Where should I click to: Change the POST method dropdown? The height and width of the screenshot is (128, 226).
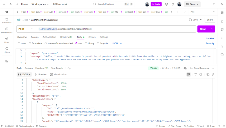coord(26,29)
